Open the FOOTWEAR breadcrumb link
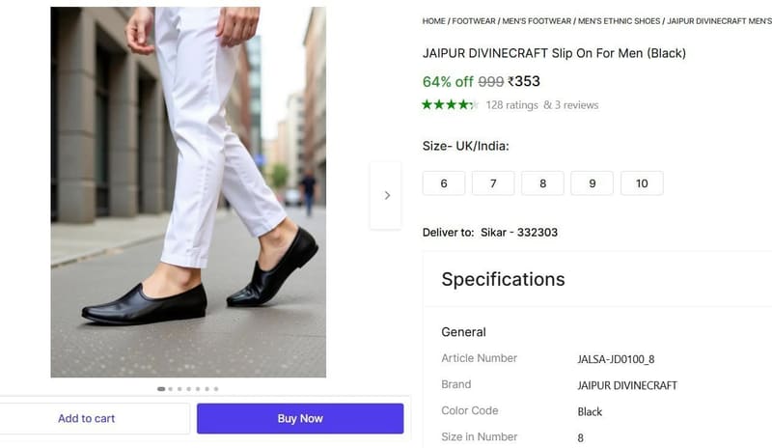The width and height of the screenshot is (772, 448). pyautogui.click(x=474, y=21)
